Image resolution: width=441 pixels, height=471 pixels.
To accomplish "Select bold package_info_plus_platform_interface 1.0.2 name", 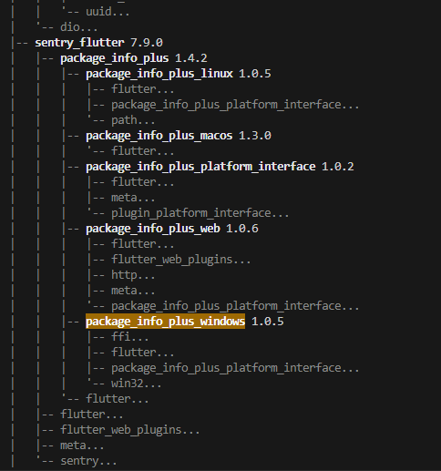I will [x=200, y=167].
